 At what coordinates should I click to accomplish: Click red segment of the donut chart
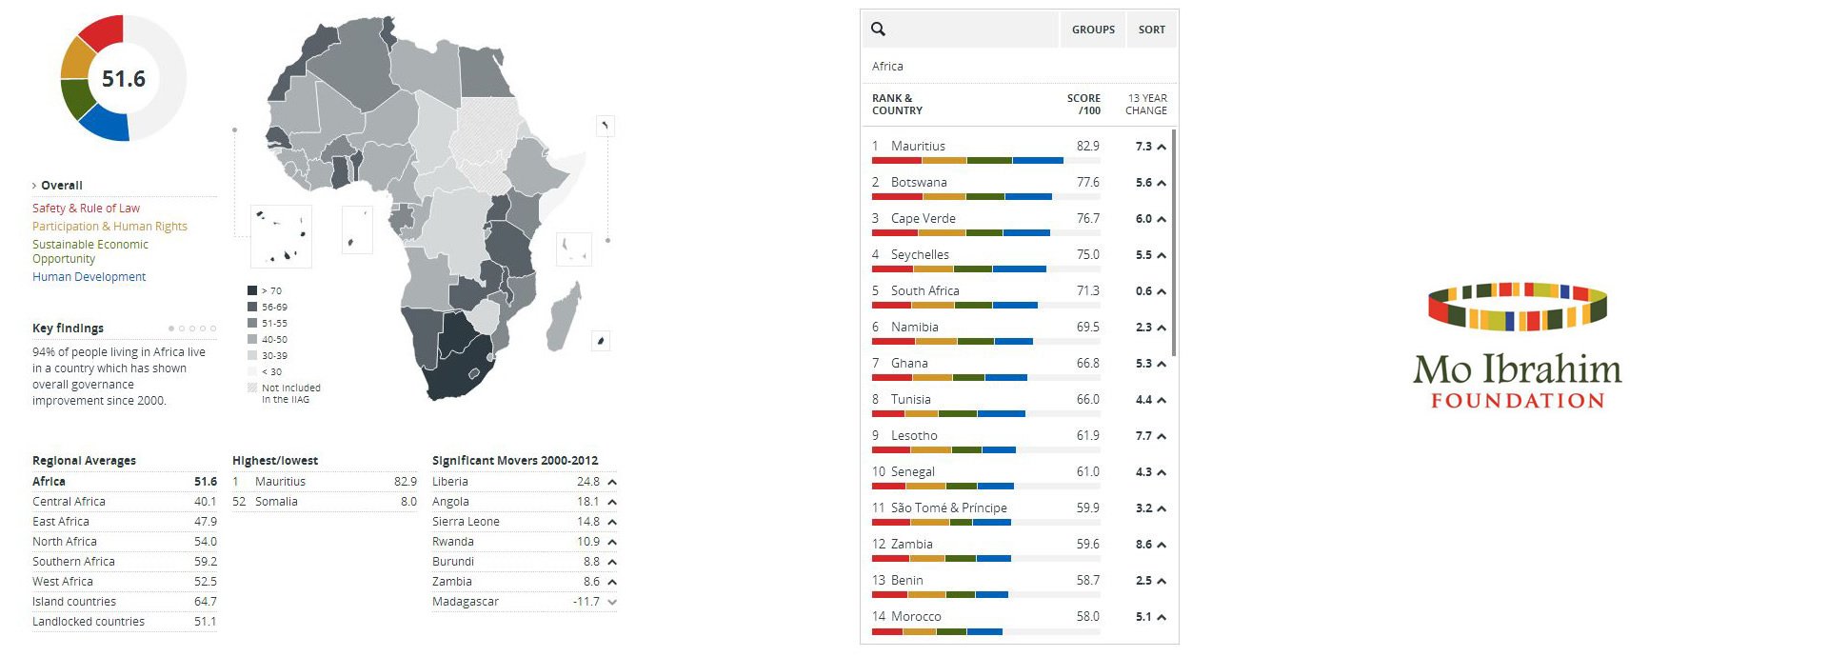point(103,33)
